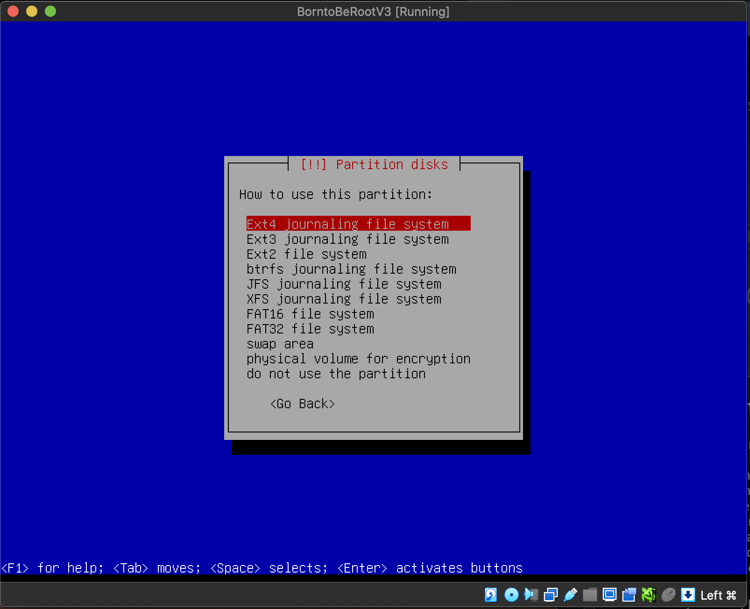Select Ext3 journaling file system
Screen dimensions: 750x609
coord(347,239)
